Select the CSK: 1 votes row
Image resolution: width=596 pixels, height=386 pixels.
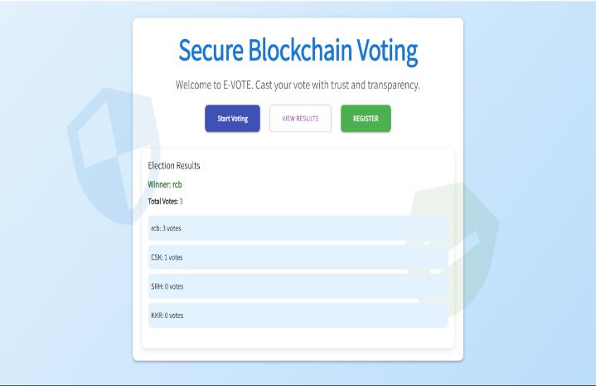pyautogui.click(x=298, y=257)
